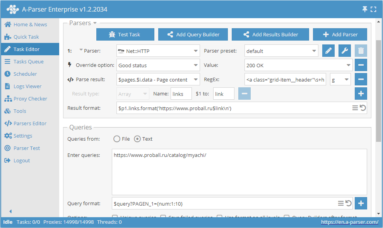Select Text as queries source
This screenshot has width=383, height=228.
click(x=137, y=139)
